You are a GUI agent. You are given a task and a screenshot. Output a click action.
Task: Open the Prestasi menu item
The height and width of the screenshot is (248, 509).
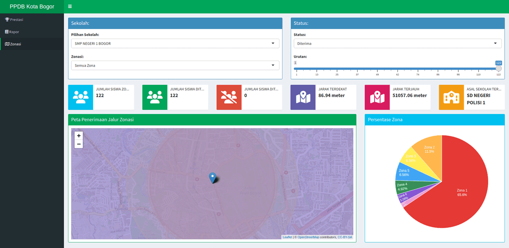(32, 20)
